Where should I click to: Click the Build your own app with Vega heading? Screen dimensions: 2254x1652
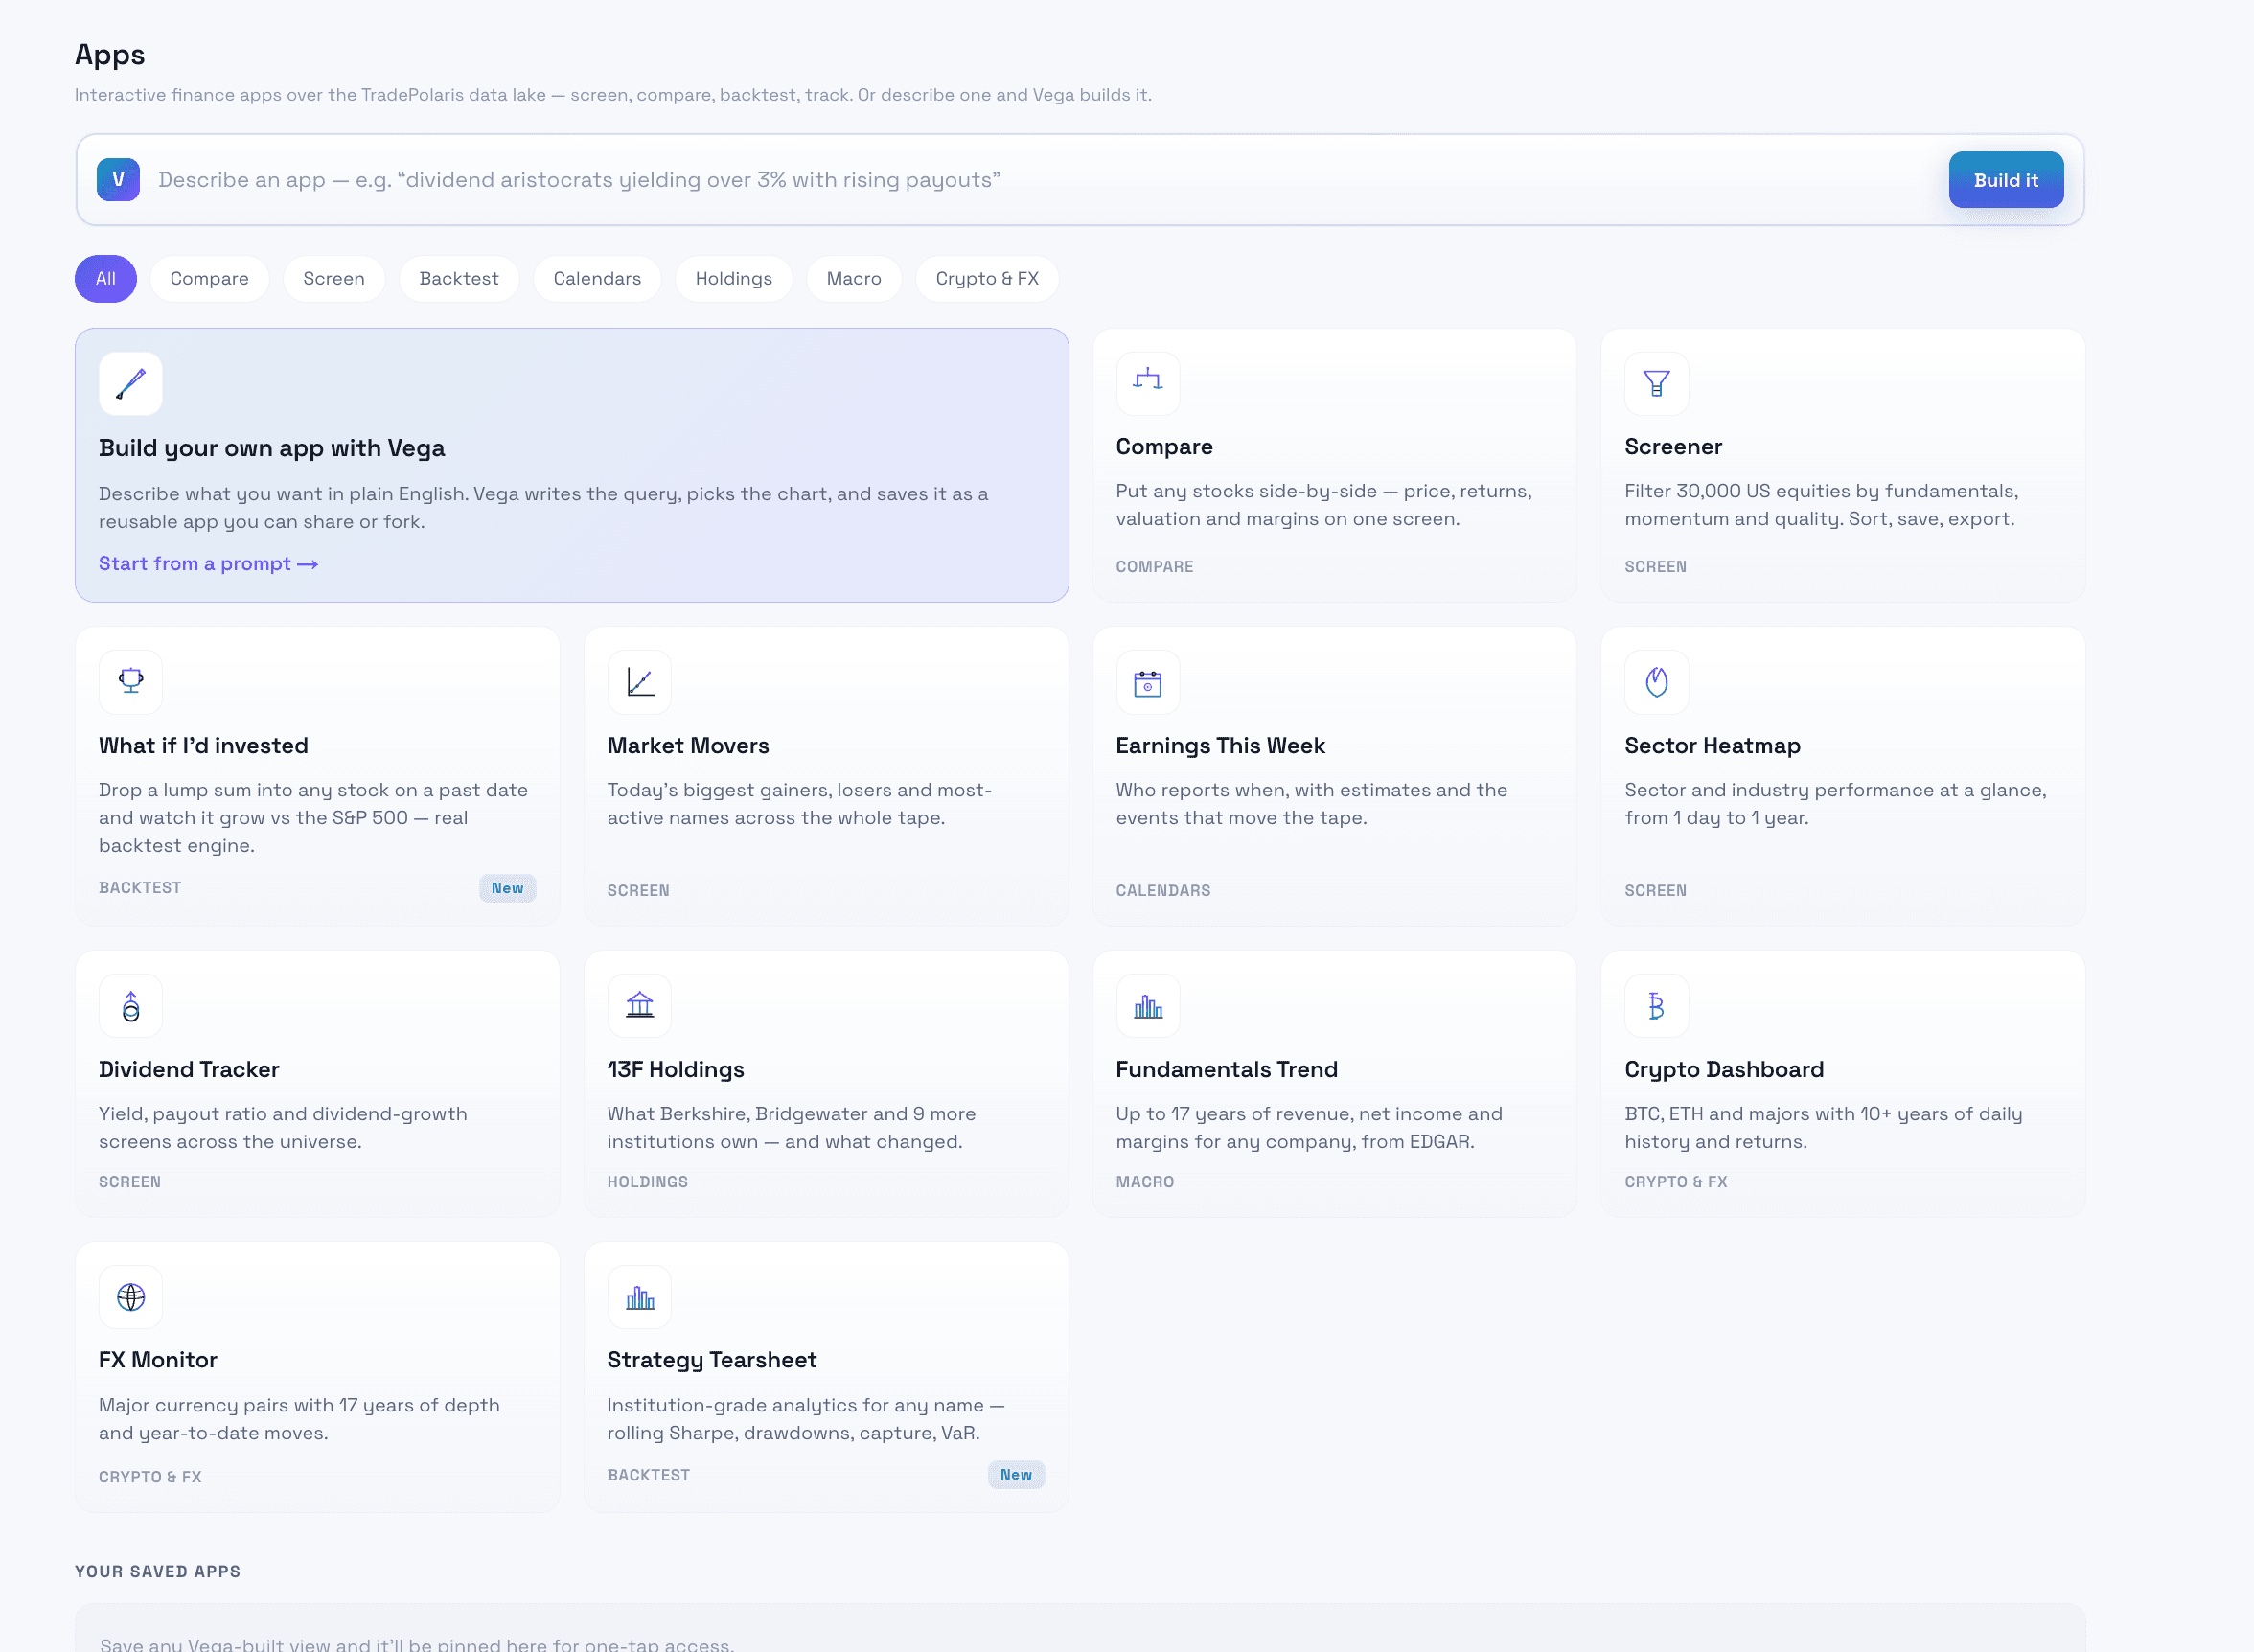coord(272,448)
